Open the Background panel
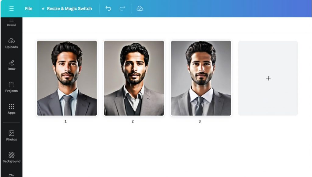 coord(11,157)
